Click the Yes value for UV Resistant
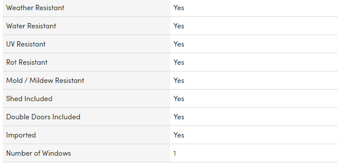Screen dimensions: 342x165 click(179, 44)
